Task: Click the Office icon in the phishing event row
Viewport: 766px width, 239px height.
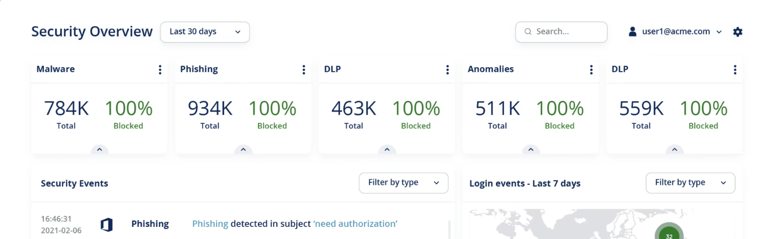Action: click(x=107, y=224)
